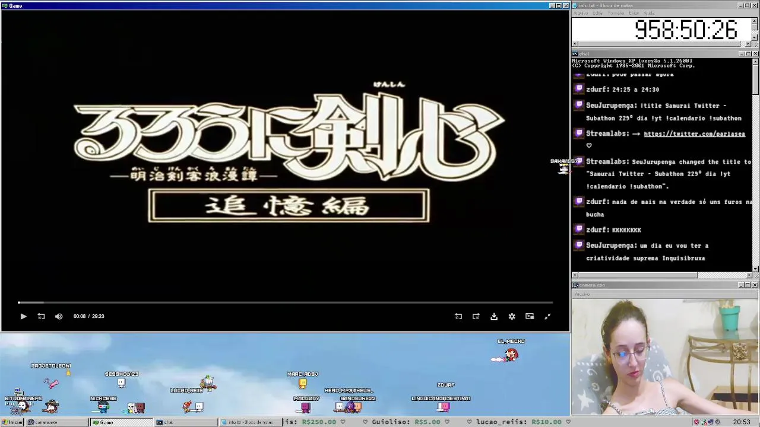Click the SESSHOU23 avatar sprite

click(x=122, y=384)
